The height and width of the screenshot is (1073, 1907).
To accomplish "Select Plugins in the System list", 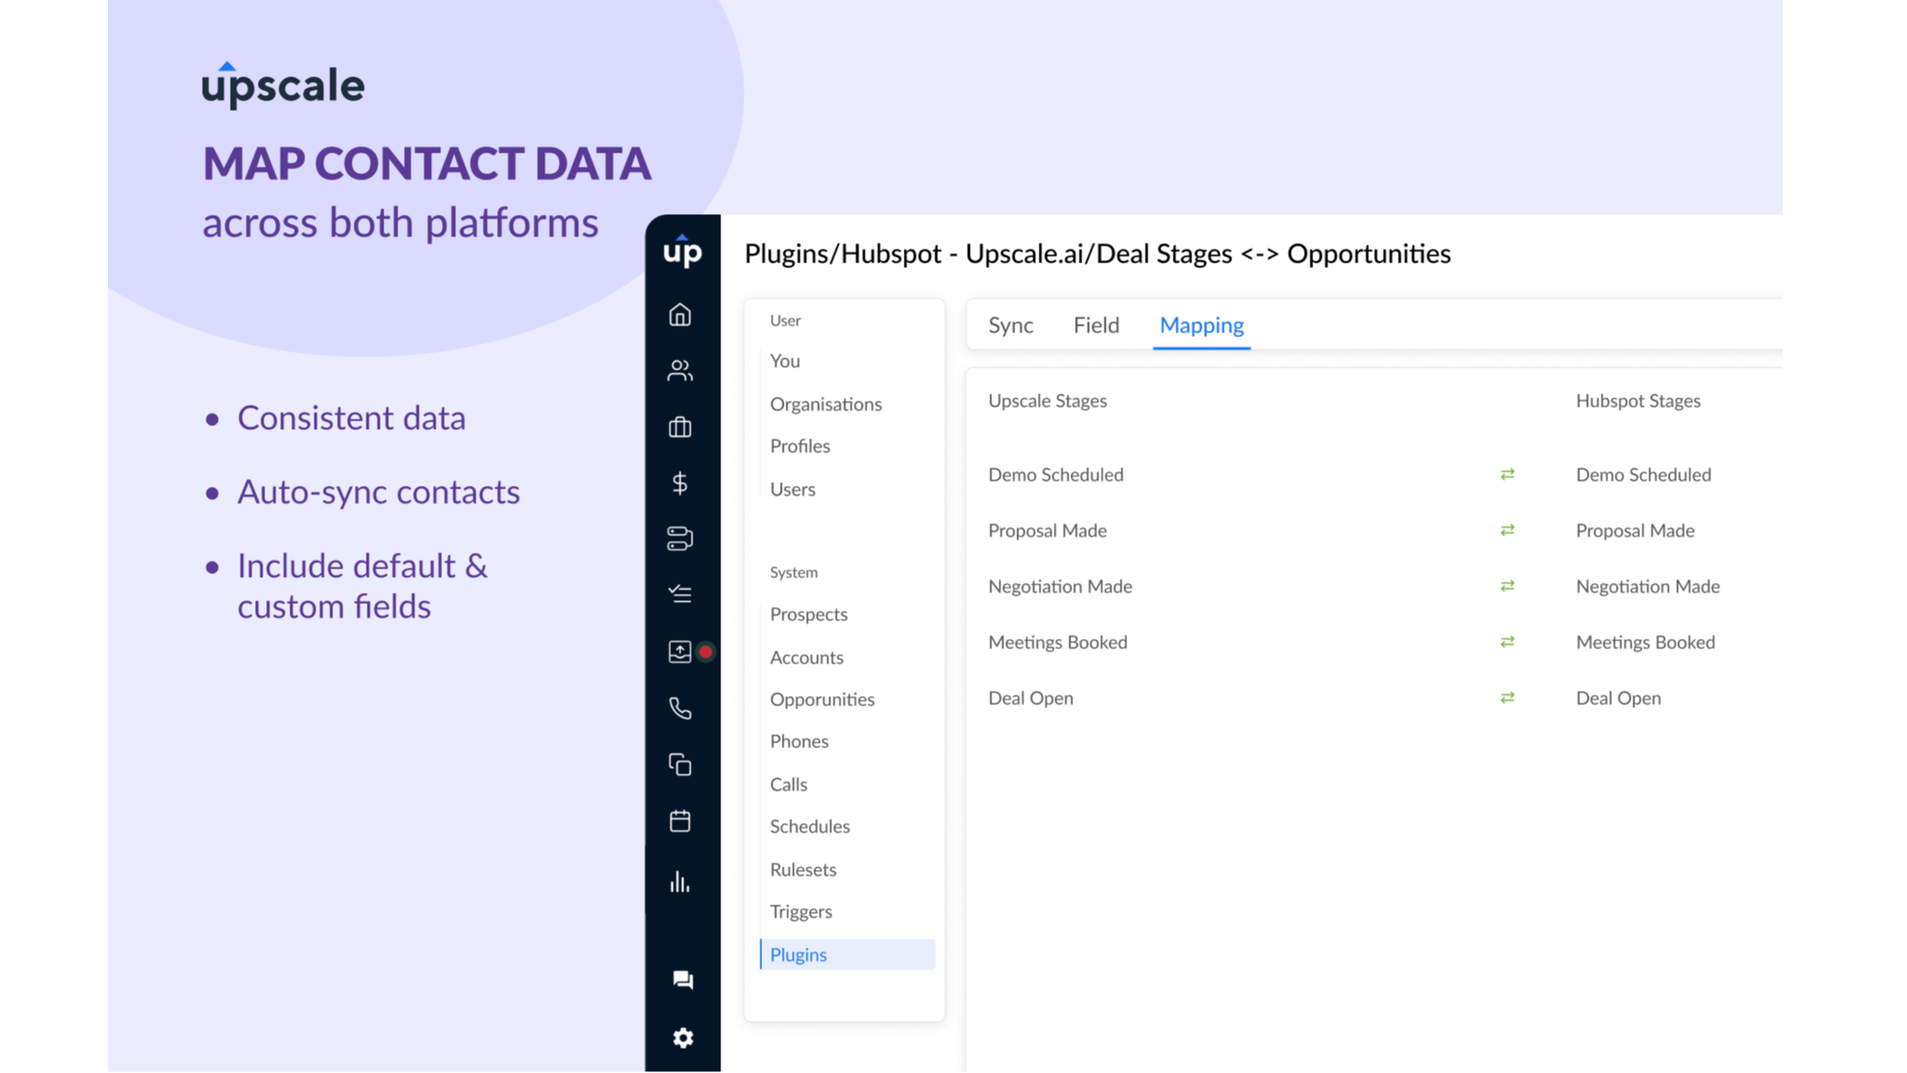I will [x=798, y=954].
